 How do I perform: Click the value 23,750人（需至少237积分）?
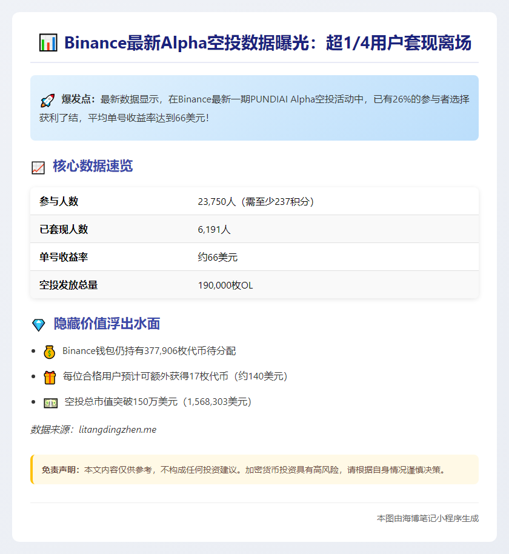pos(256,202)
